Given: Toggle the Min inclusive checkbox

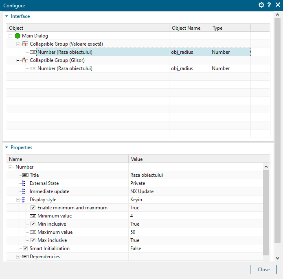Looking at the screenshot, I should 33,224.
